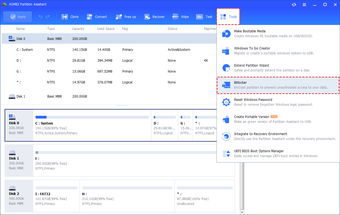
Task: Click the undo arrow icon
Action: click(41, 17)
